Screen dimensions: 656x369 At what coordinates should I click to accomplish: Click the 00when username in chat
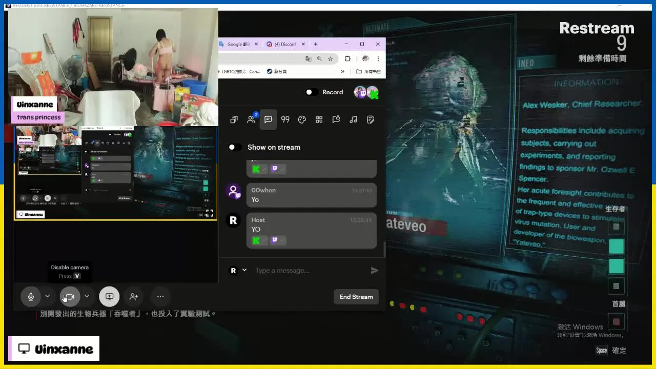(263, 190)
